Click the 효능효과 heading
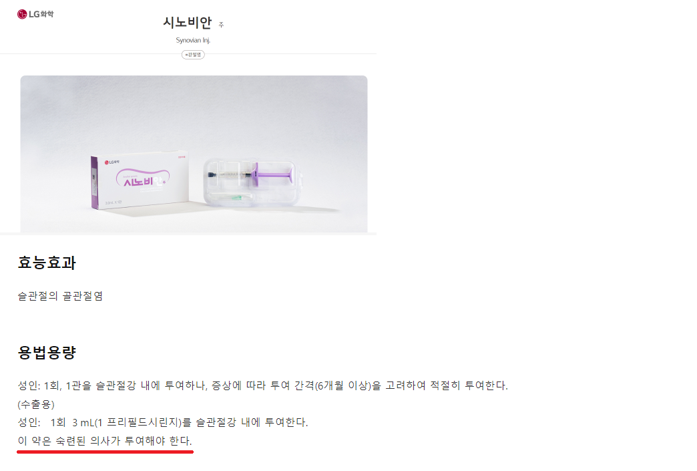 tap(47, 263)
